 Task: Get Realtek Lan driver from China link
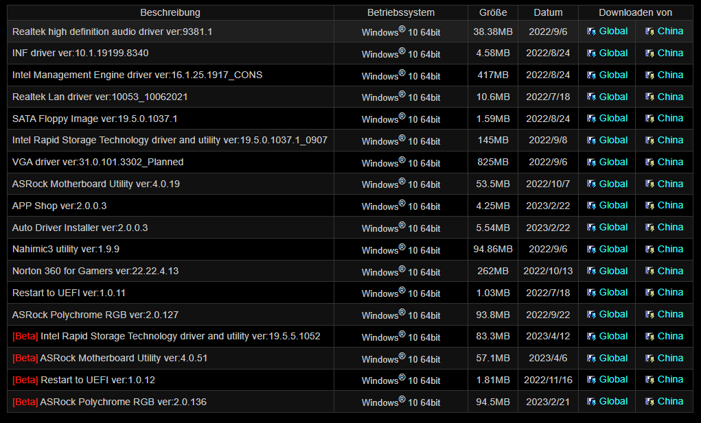coord(670,97)
